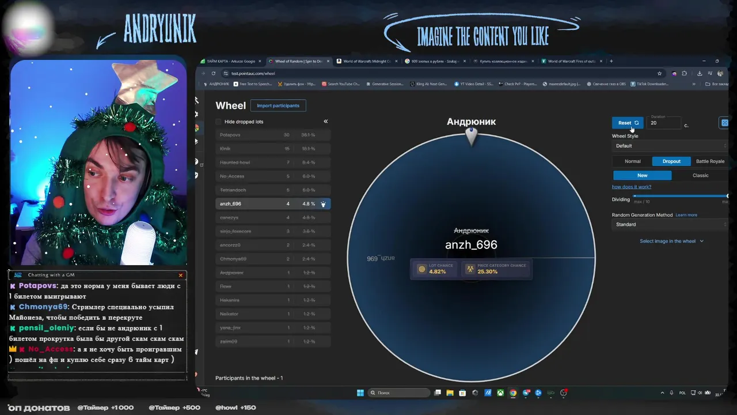737x415 pixels.
Task: Open Kling AI Next-Gen bookmark
Action: pos(428,84)
